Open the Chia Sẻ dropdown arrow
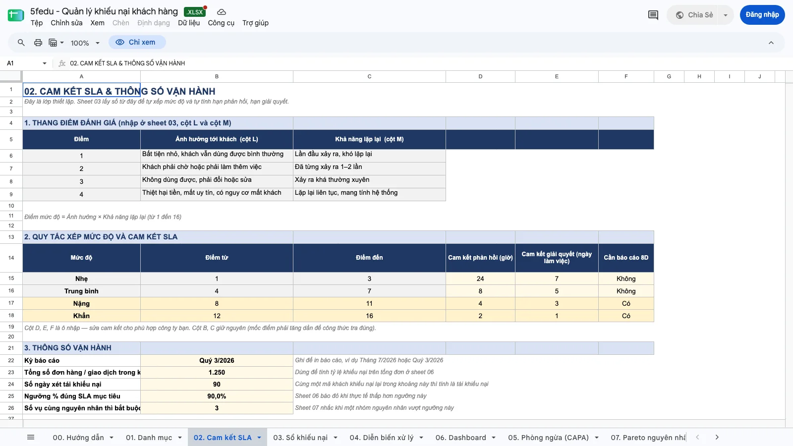Viewport: 793px width, 446px height. click(726, 15)
